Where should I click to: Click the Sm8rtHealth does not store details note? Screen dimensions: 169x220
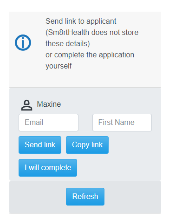click(x=92, y=38)
